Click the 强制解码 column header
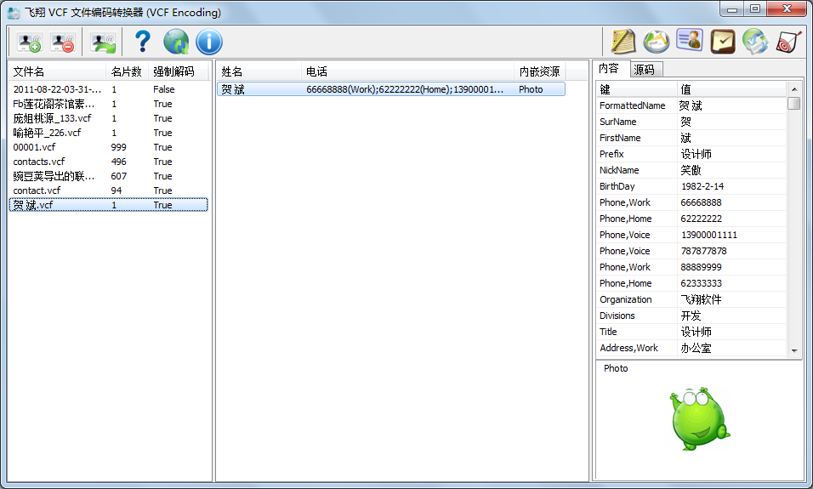This screenshot has height=489, width=813. pos(179,71)
